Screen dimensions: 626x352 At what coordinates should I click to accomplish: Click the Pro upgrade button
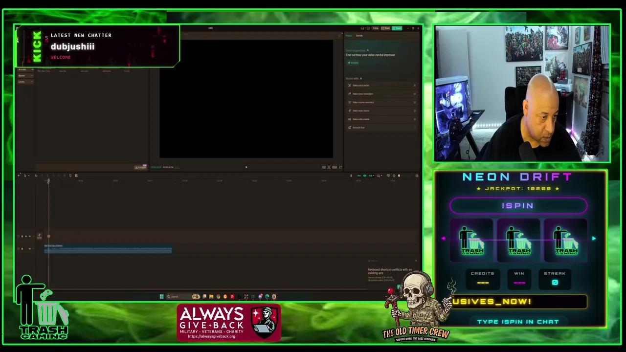pos(376,28)
